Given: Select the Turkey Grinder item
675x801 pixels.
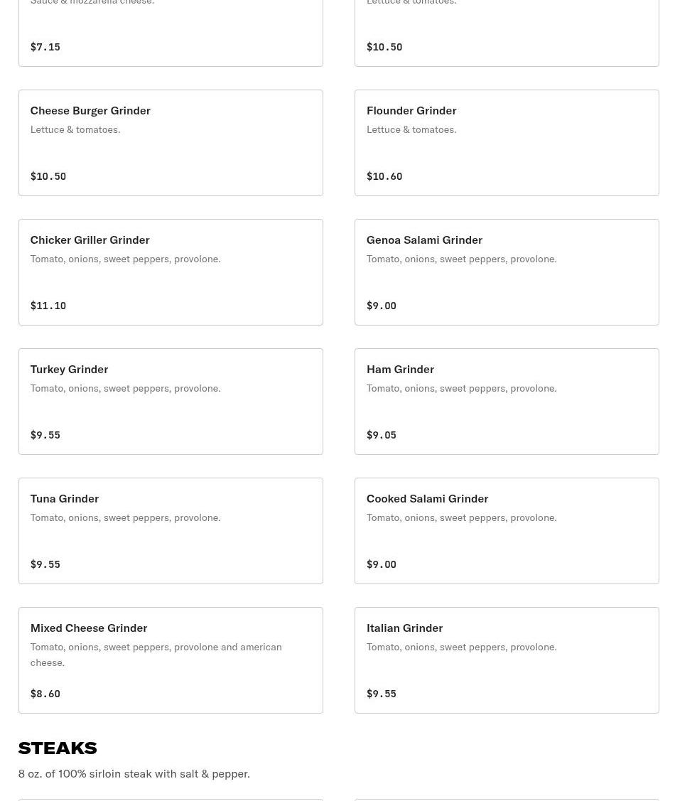Looking at the screenshot, I should point(171,401).
